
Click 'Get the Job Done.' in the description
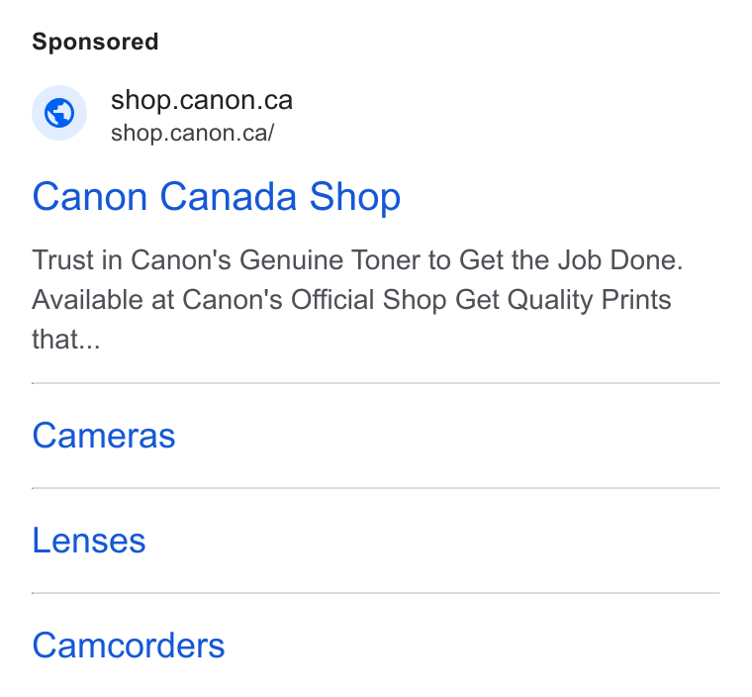[x=571, y=260]
